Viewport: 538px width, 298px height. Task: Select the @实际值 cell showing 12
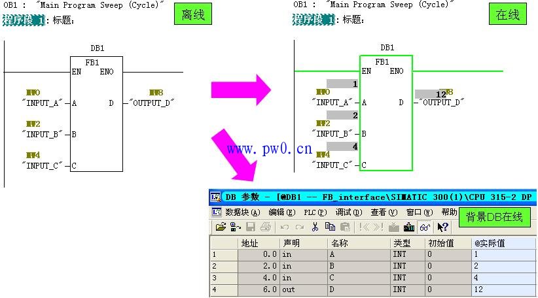click(503, 290)
